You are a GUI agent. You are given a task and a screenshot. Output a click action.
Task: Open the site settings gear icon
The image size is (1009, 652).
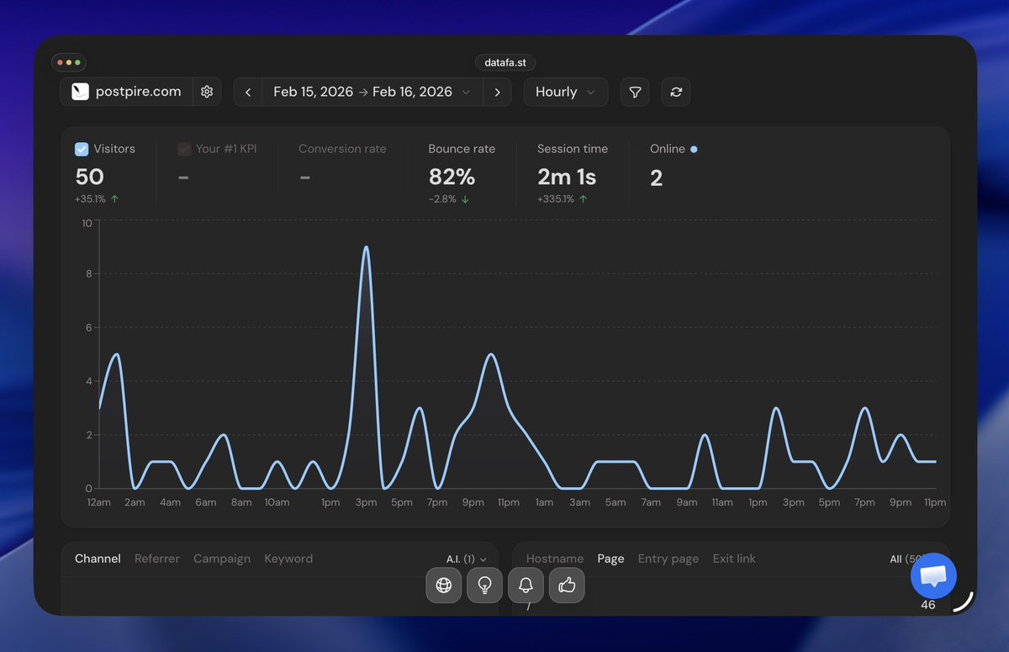[207, 92]
